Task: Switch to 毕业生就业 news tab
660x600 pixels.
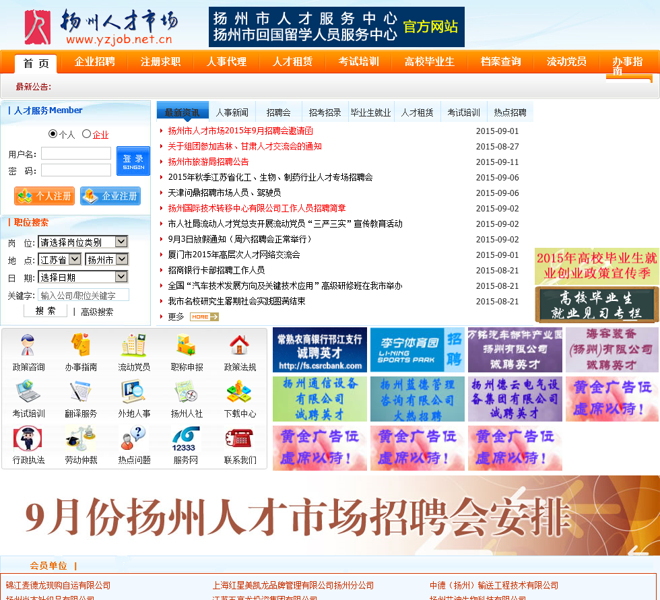Action: 371,112
